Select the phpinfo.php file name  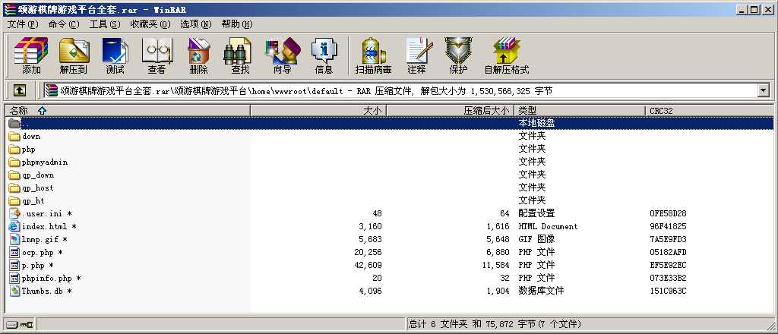[x=51, y=278]
